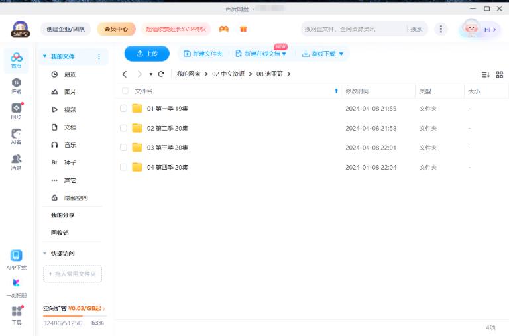Viewport: 509px width, 336px height.
Task: Click the 我的文件 vertical dots menu
Action: click(x=99, y=56)
